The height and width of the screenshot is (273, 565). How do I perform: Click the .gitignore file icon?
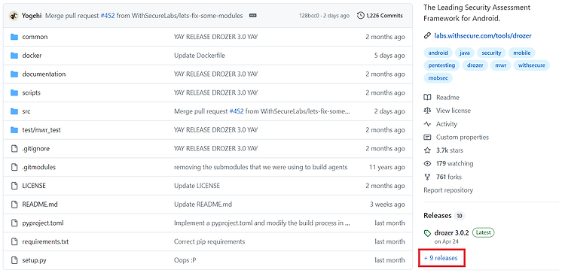(14, 149)
